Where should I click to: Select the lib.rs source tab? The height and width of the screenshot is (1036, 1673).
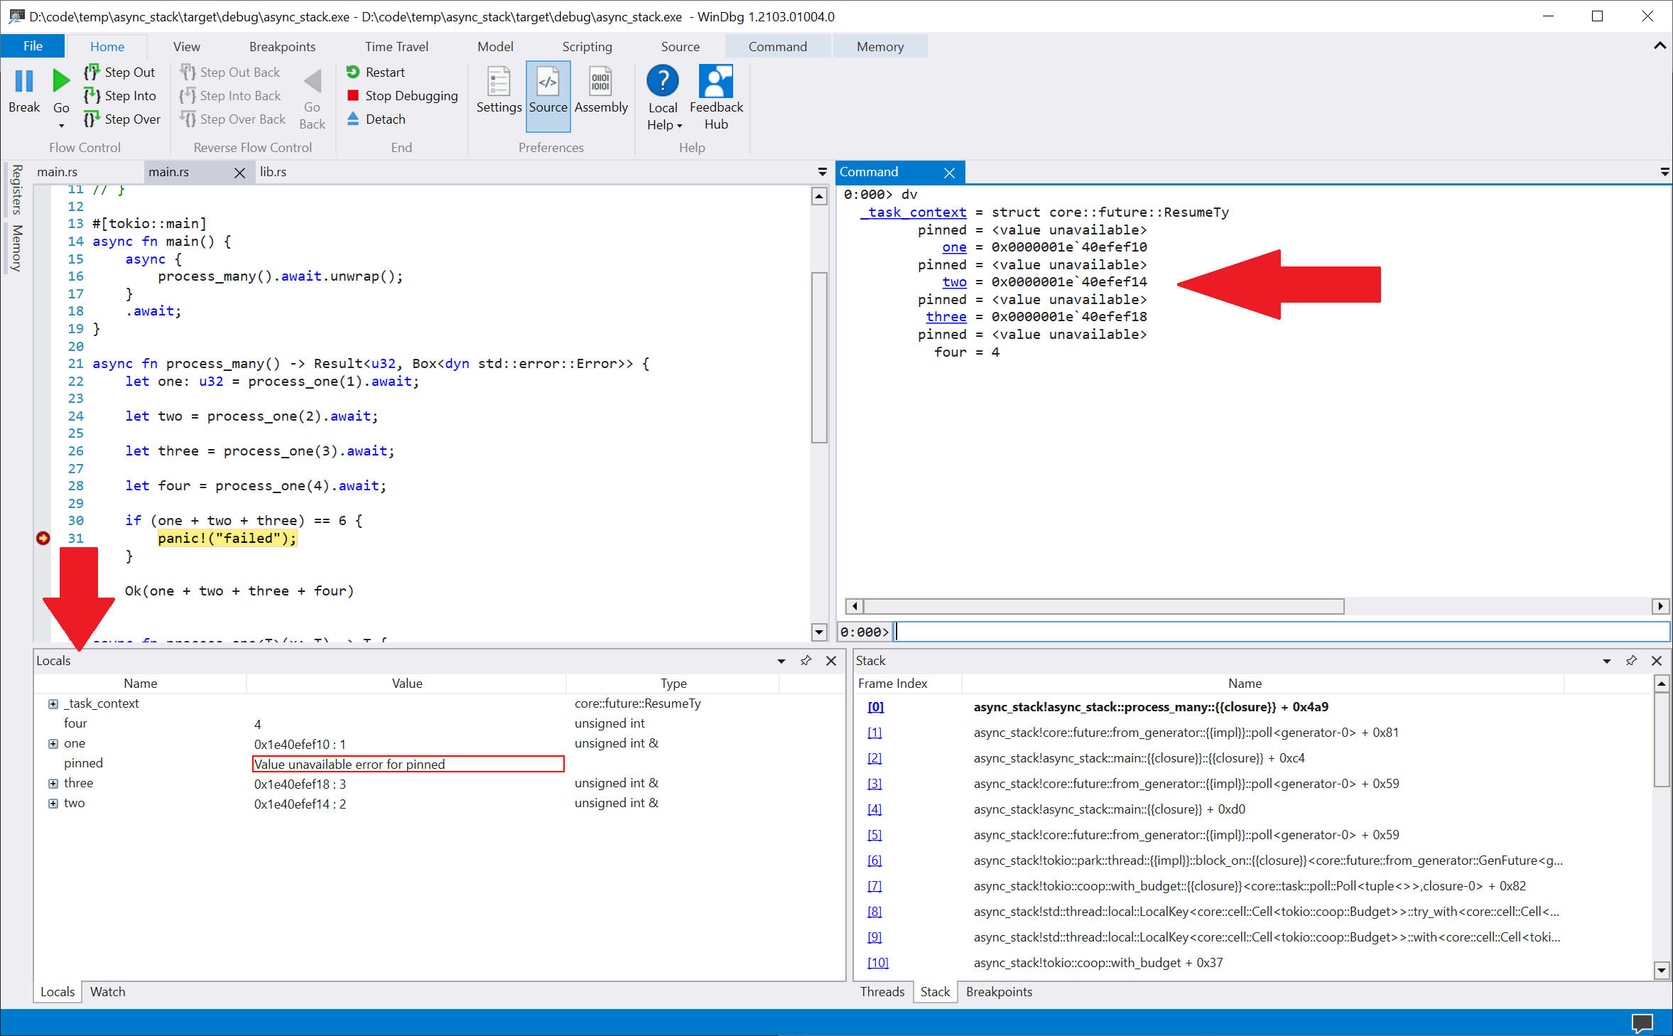(273, 172)
